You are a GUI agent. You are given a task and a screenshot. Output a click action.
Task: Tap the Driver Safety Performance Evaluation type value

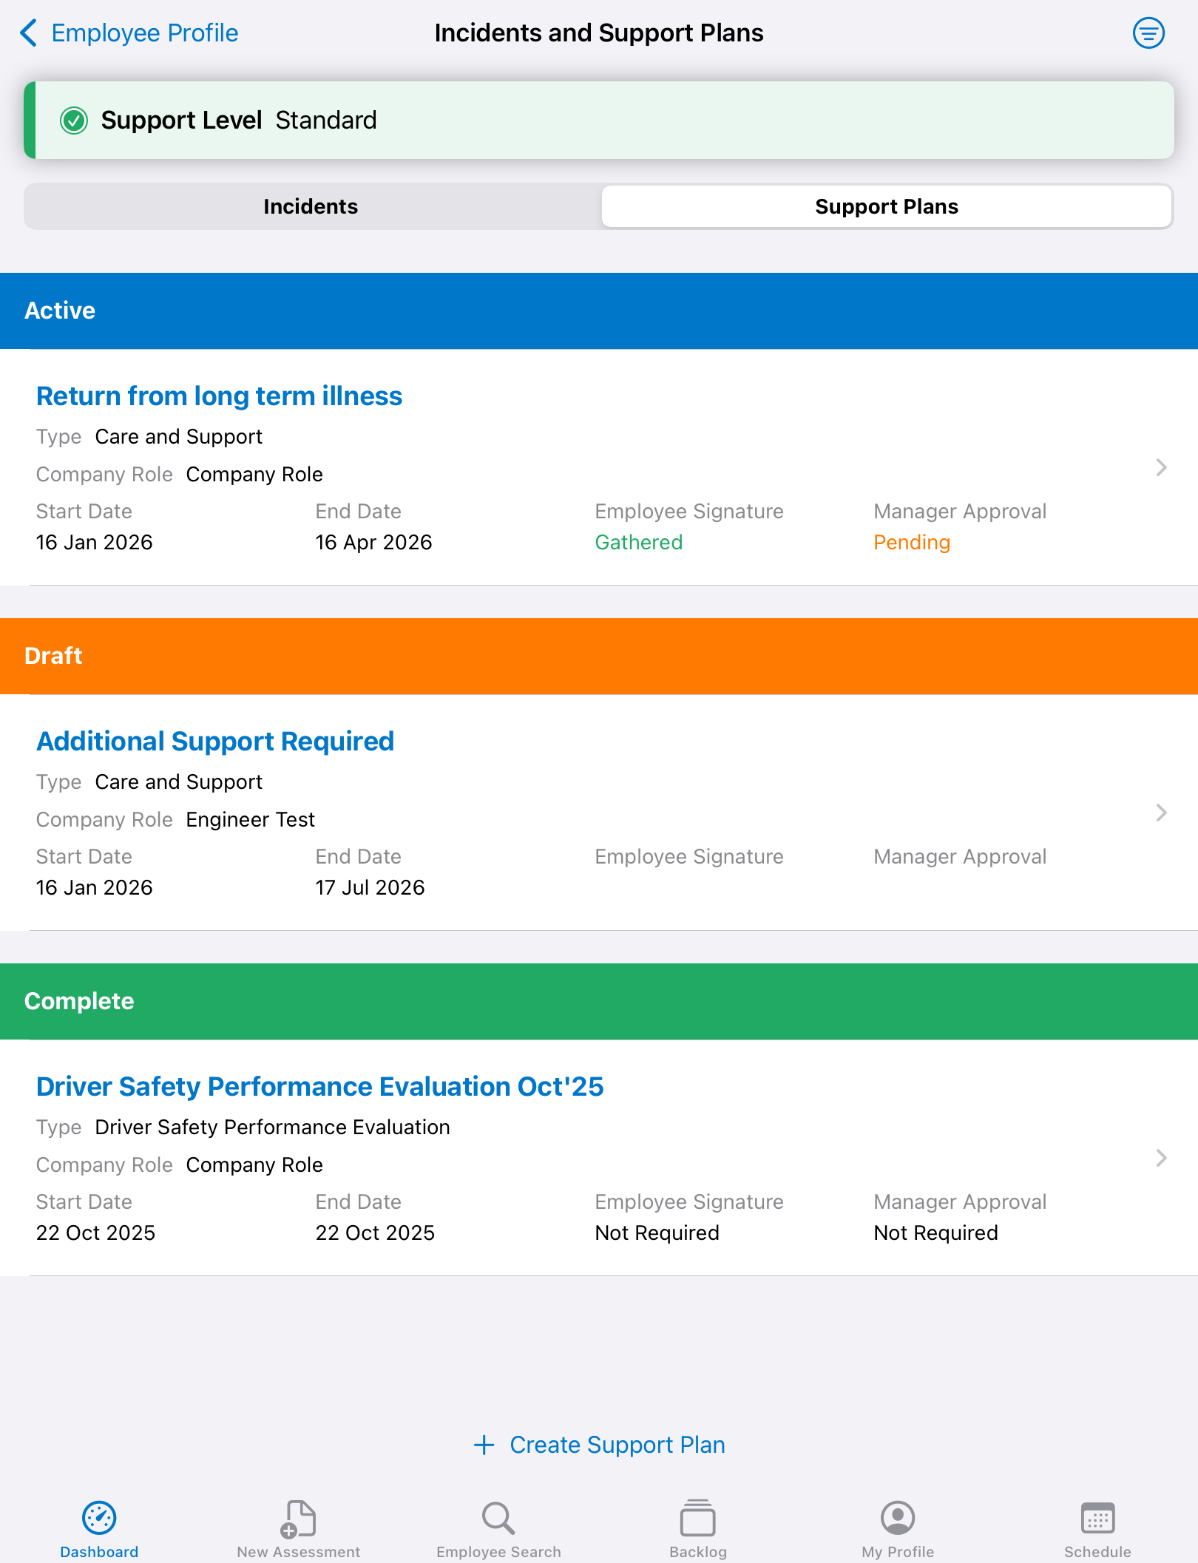click(273, 1127)
